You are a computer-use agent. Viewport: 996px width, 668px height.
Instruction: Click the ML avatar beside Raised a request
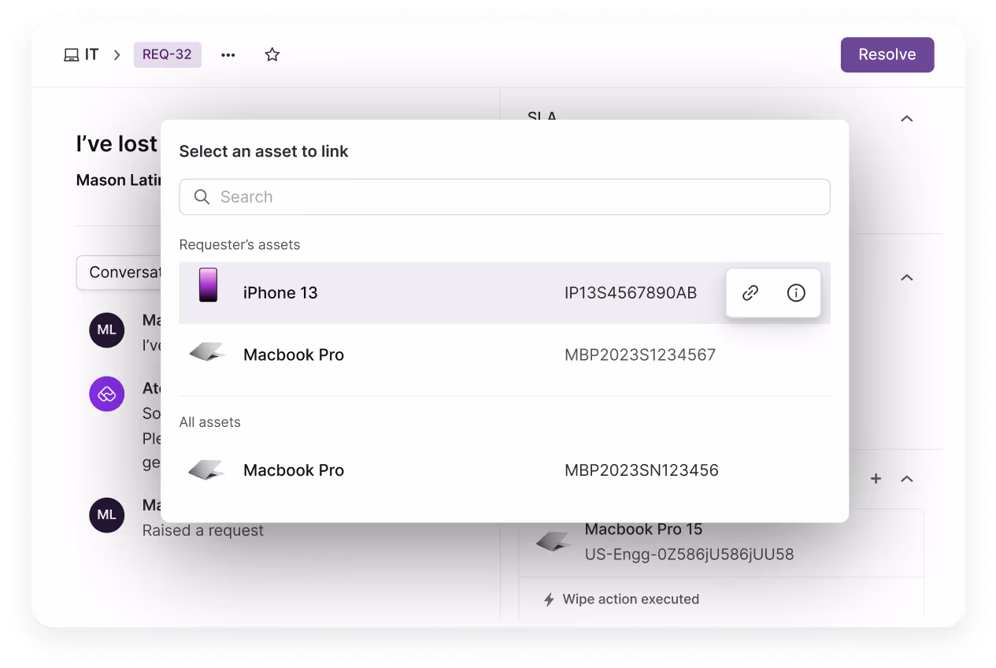107,514
